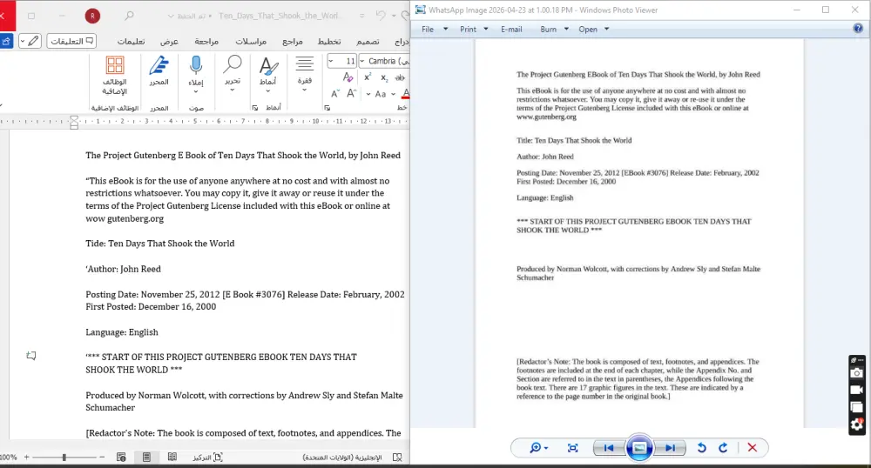Expand the editing mode pencil dropdown
The width and height of the screenshot is (871, 468).
point(23,41)
